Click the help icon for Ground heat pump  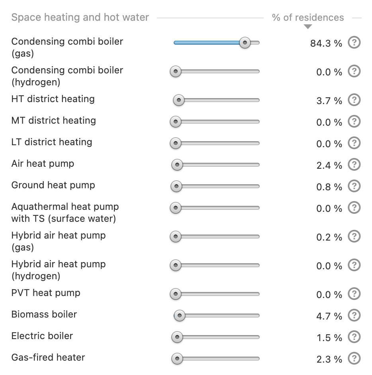(x=354, y=186)
